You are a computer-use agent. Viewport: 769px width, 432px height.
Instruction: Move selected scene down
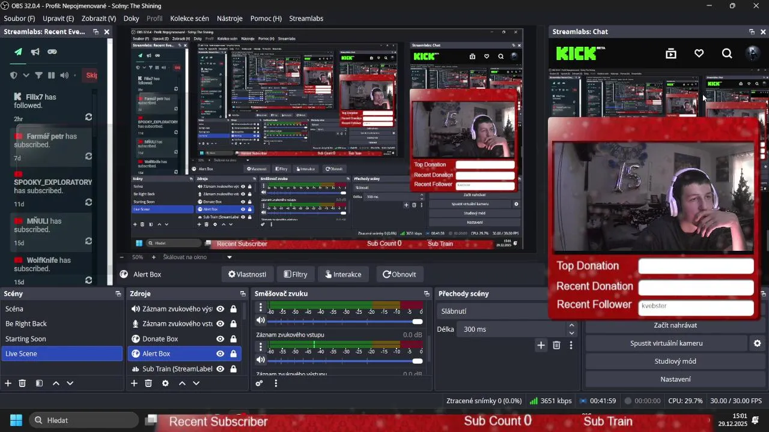click(x=70, y=383)
